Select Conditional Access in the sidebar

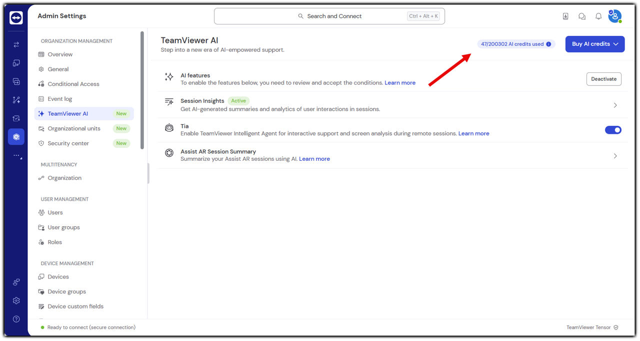click(x=73, y=84)
